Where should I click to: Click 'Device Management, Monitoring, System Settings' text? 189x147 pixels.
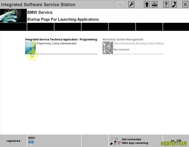139,43
